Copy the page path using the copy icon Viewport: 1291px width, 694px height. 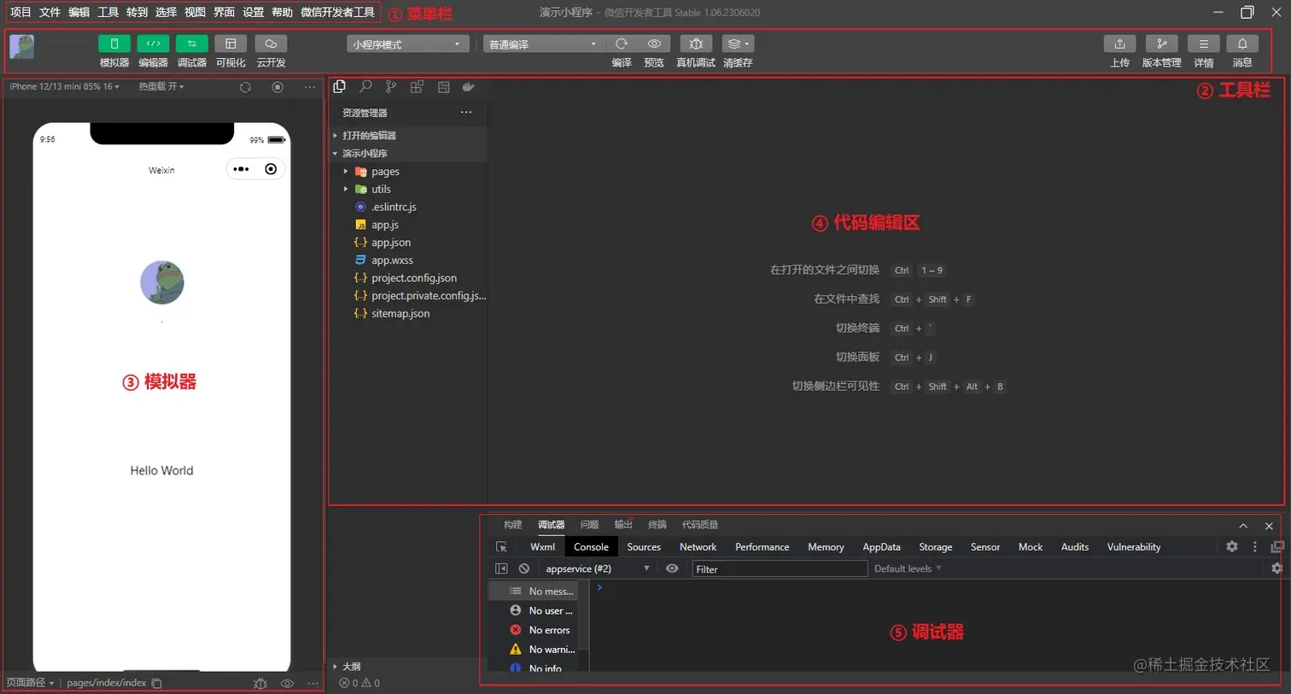pyautogui.click(x=157, y=683)
